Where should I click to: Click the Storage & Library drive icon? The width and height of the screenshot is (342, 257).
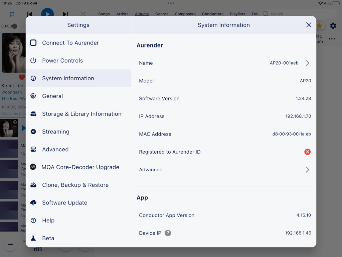[x=33, y=114]
